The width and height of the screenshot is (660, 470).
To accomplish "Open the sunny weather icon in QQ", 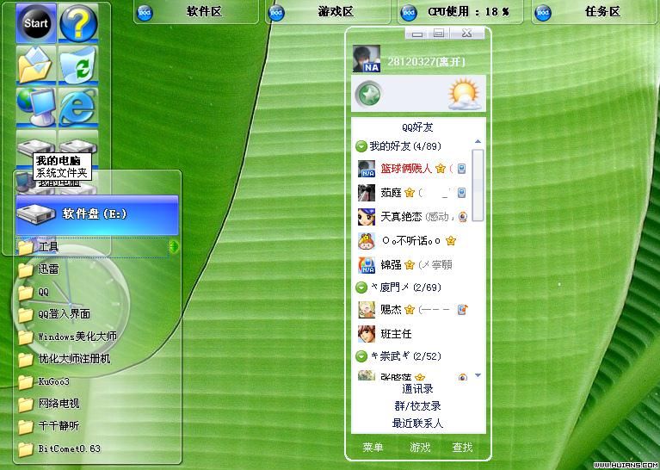I will [465, 94].
